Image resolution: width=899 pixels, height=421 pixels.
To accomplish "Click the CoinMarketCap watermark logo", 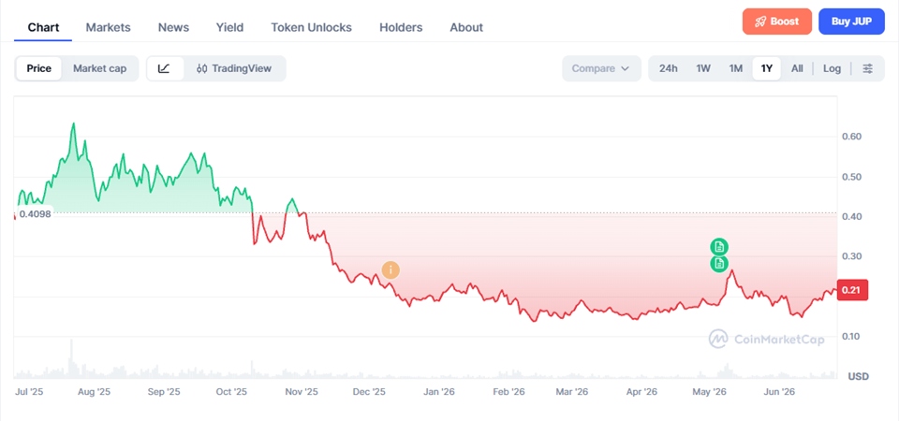I will point(767,339).
